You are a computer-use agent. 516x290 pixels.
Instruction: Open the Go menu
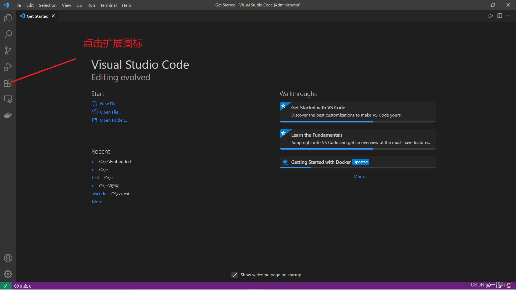79,5
